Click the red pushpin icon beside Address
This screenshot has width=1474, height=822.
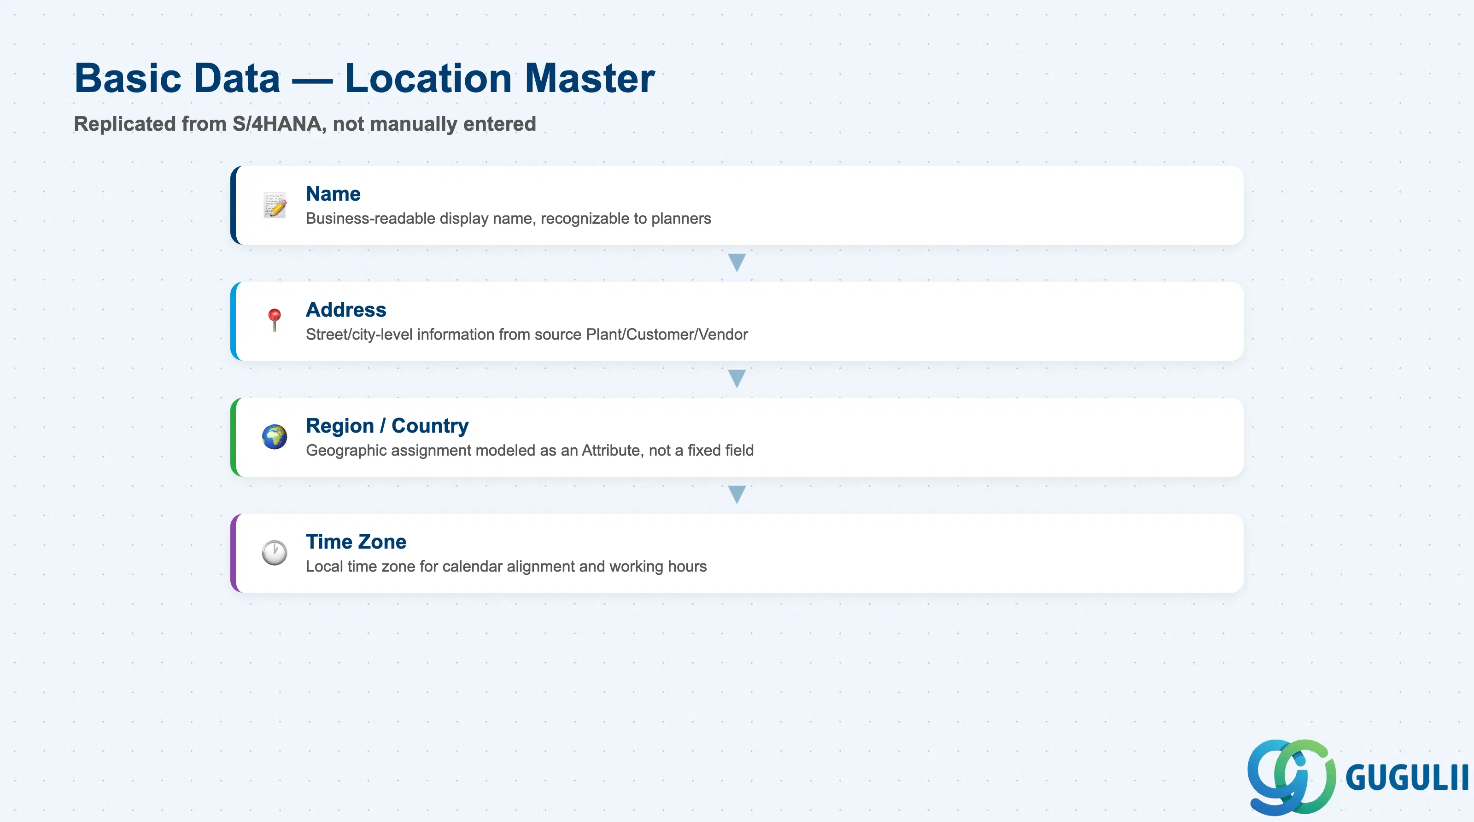click(275, 320)
